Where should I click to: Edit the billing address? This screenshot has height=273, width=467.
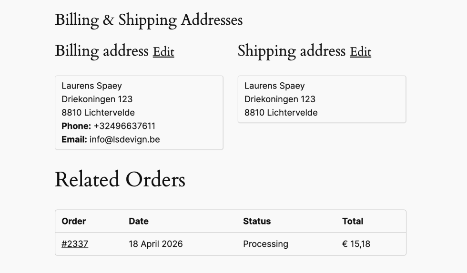coord(163,52)
